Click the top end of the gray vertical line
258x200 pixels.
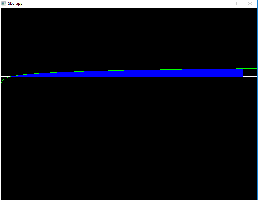(x=243, y=9)
